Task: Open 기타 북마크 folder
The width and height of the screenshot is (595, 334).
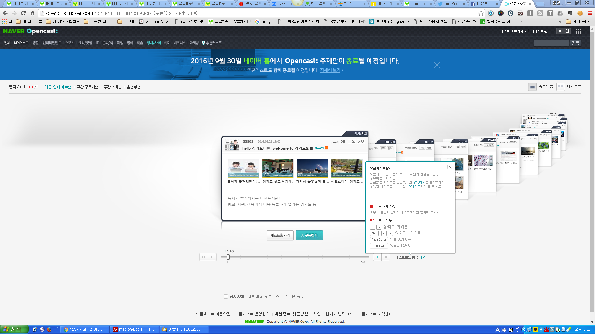Action: 579,22
